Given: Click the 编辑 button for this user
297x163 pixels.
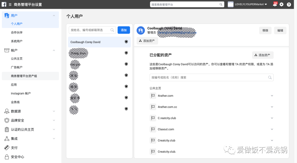Looking at the screenshot, I should (280, 30).
